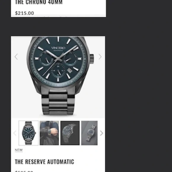Select the wrist shot thumbnail

tap(49, 133)
